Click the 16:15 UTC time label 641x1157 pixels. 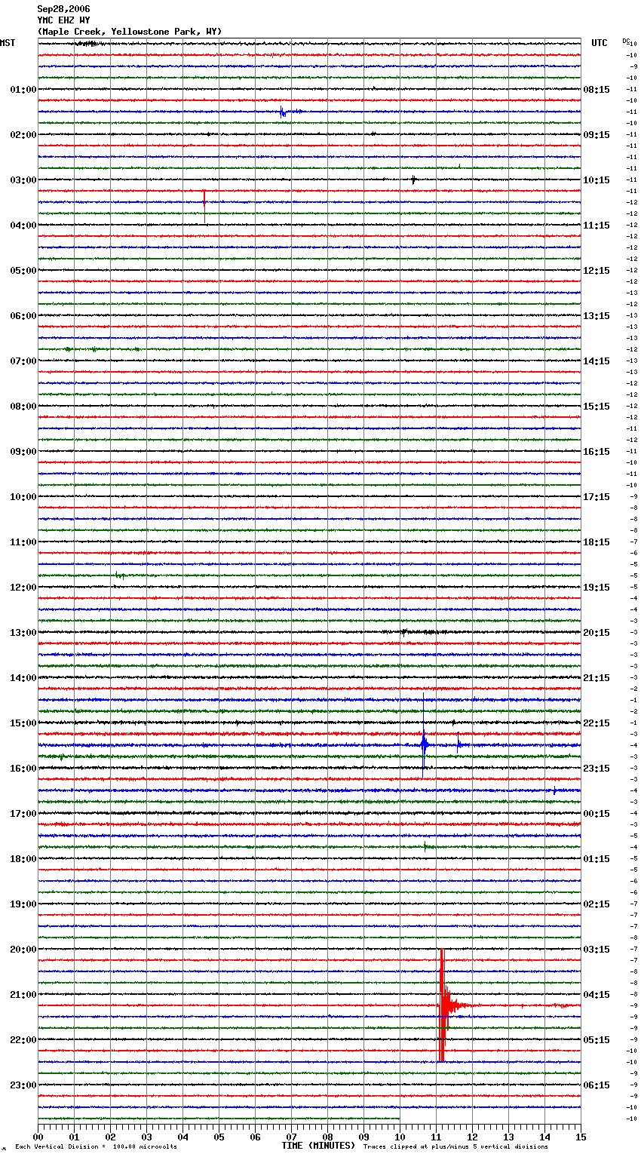click(x=597, y=452)
